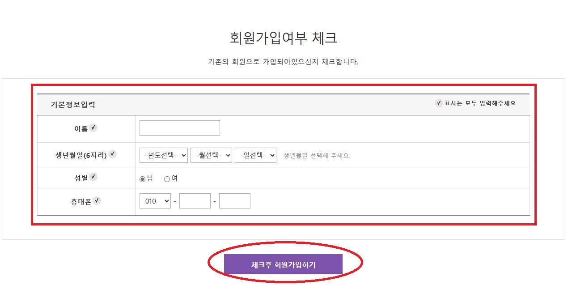This screenshot has height=285, width=568.
Task: Select the 여 gender radio button
Action: (167, 179)
